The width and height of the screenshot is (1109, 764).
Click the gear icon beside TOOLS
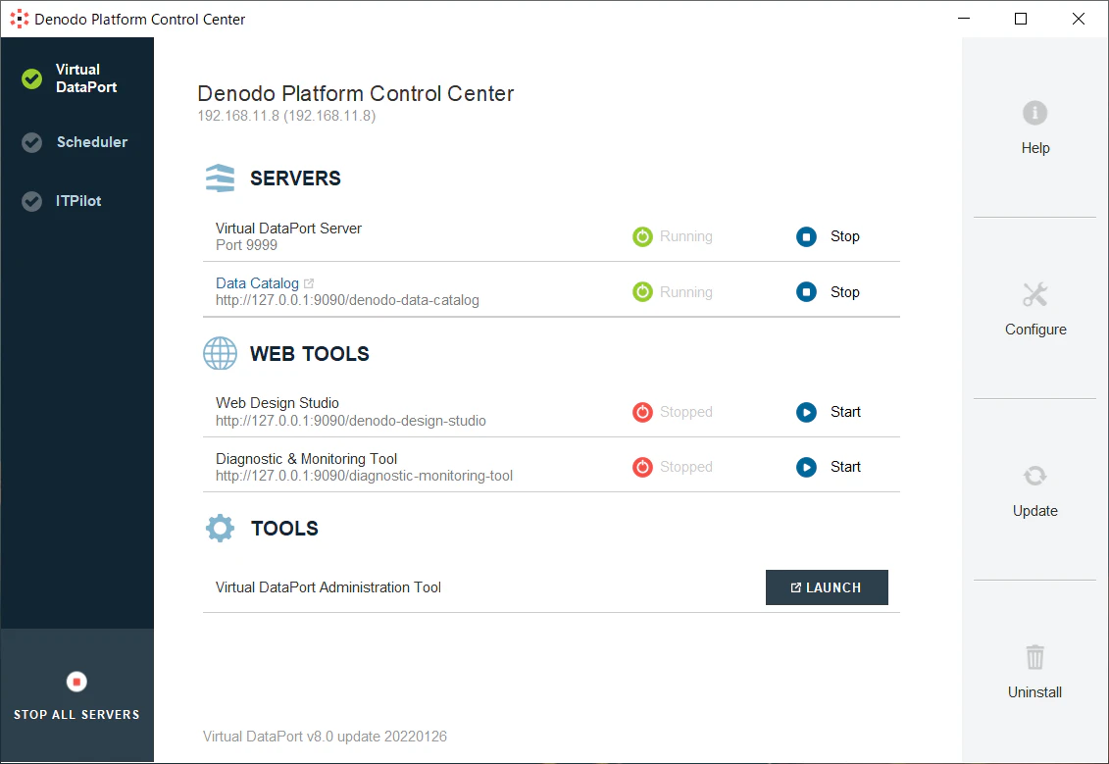[220, 529]
